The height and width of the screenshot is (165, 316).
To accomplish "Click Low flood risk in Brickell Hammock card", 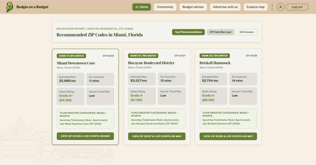I will pyautogui.click(x=234, y=96).
